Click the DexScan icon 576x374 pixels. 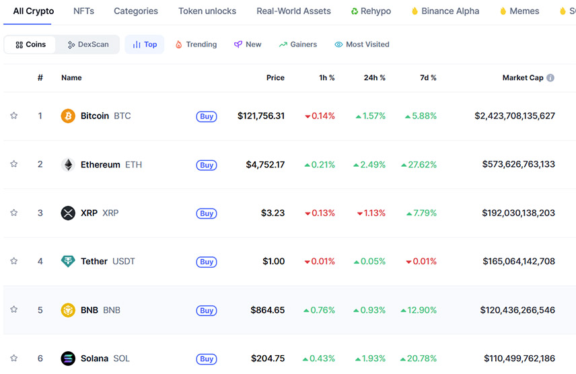click(71, 45)
